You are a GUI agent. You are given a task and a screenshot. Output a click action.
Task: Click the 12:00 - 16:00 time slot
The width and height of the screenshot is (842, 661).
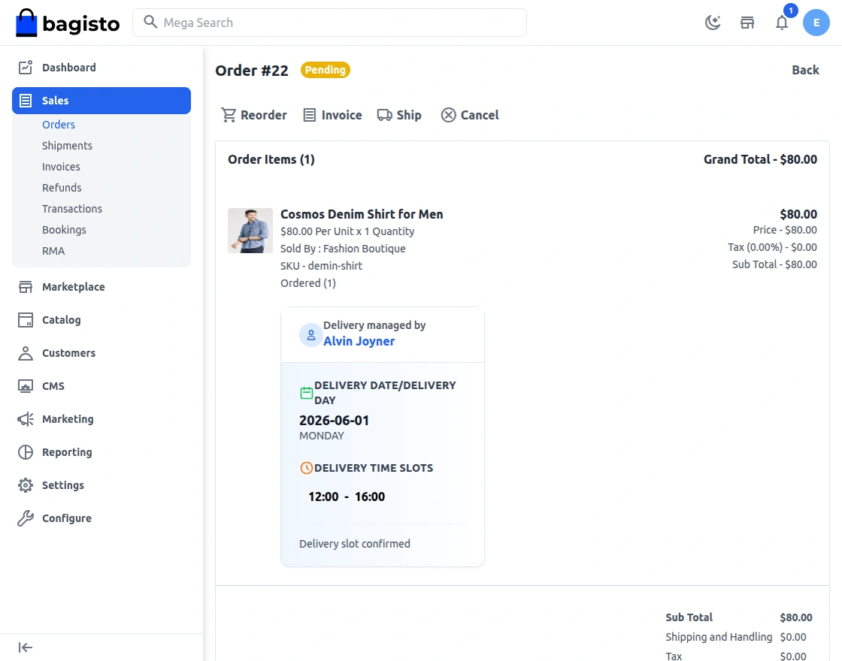click(x=347, y=497)
